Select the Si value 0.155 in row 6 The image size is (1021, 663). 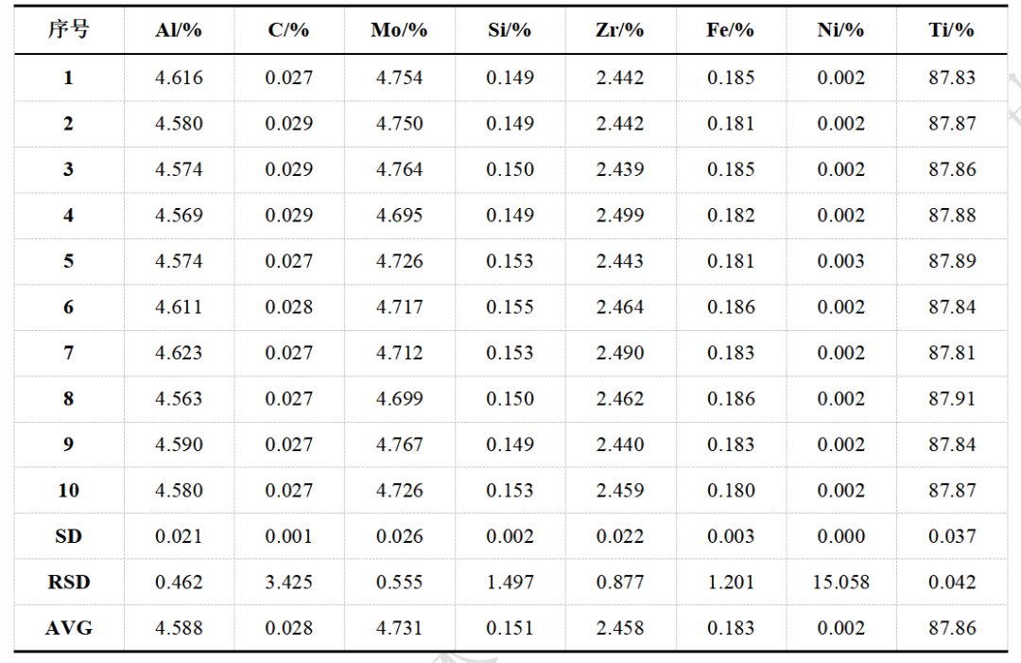[x=510, y=306]
